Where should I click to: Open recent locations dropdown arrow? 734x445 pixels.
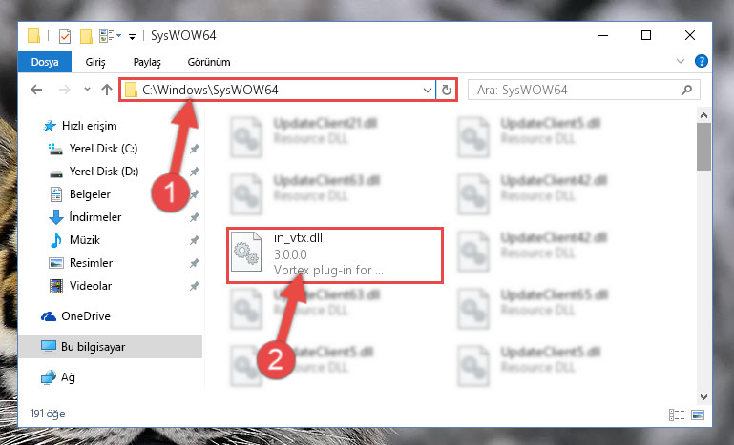(x=87, y=89)
